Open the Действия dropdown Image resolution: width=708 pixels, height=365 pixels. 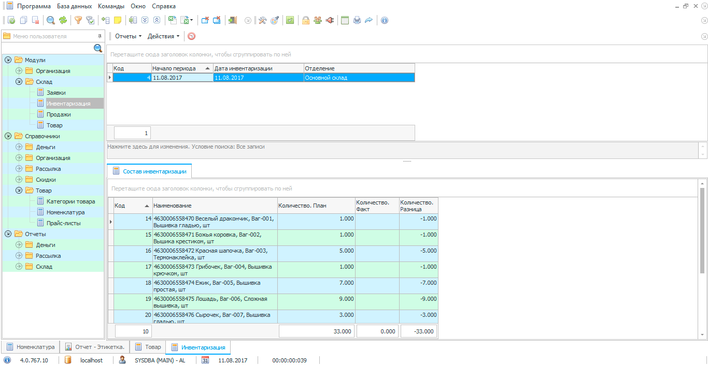[x=163, y=36]
